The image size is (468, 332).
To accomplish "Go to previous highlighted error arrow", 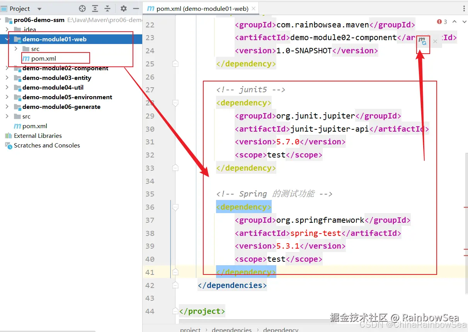I will pyautogui.click(x=454, y=22).
